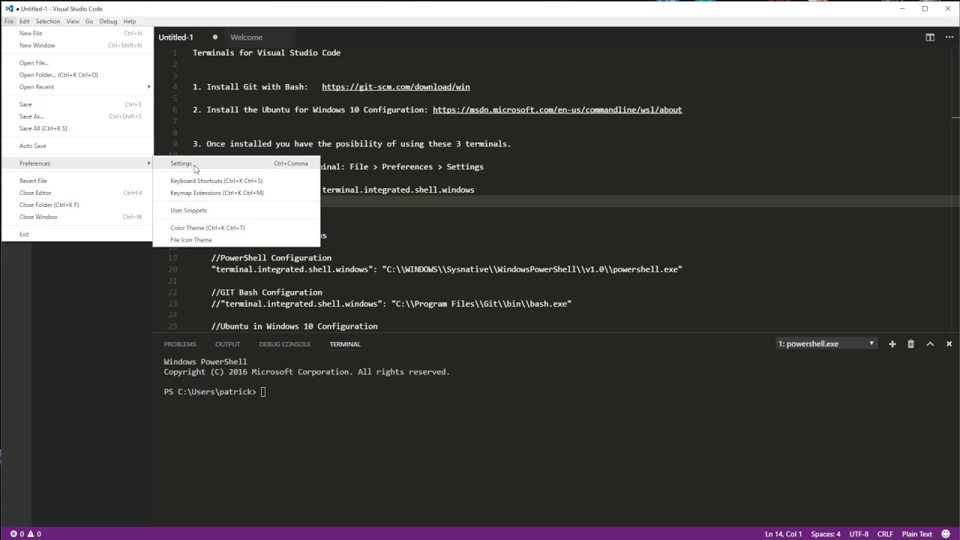
Task: Click the VS Code logo in title bar
Action: point(8,8)
